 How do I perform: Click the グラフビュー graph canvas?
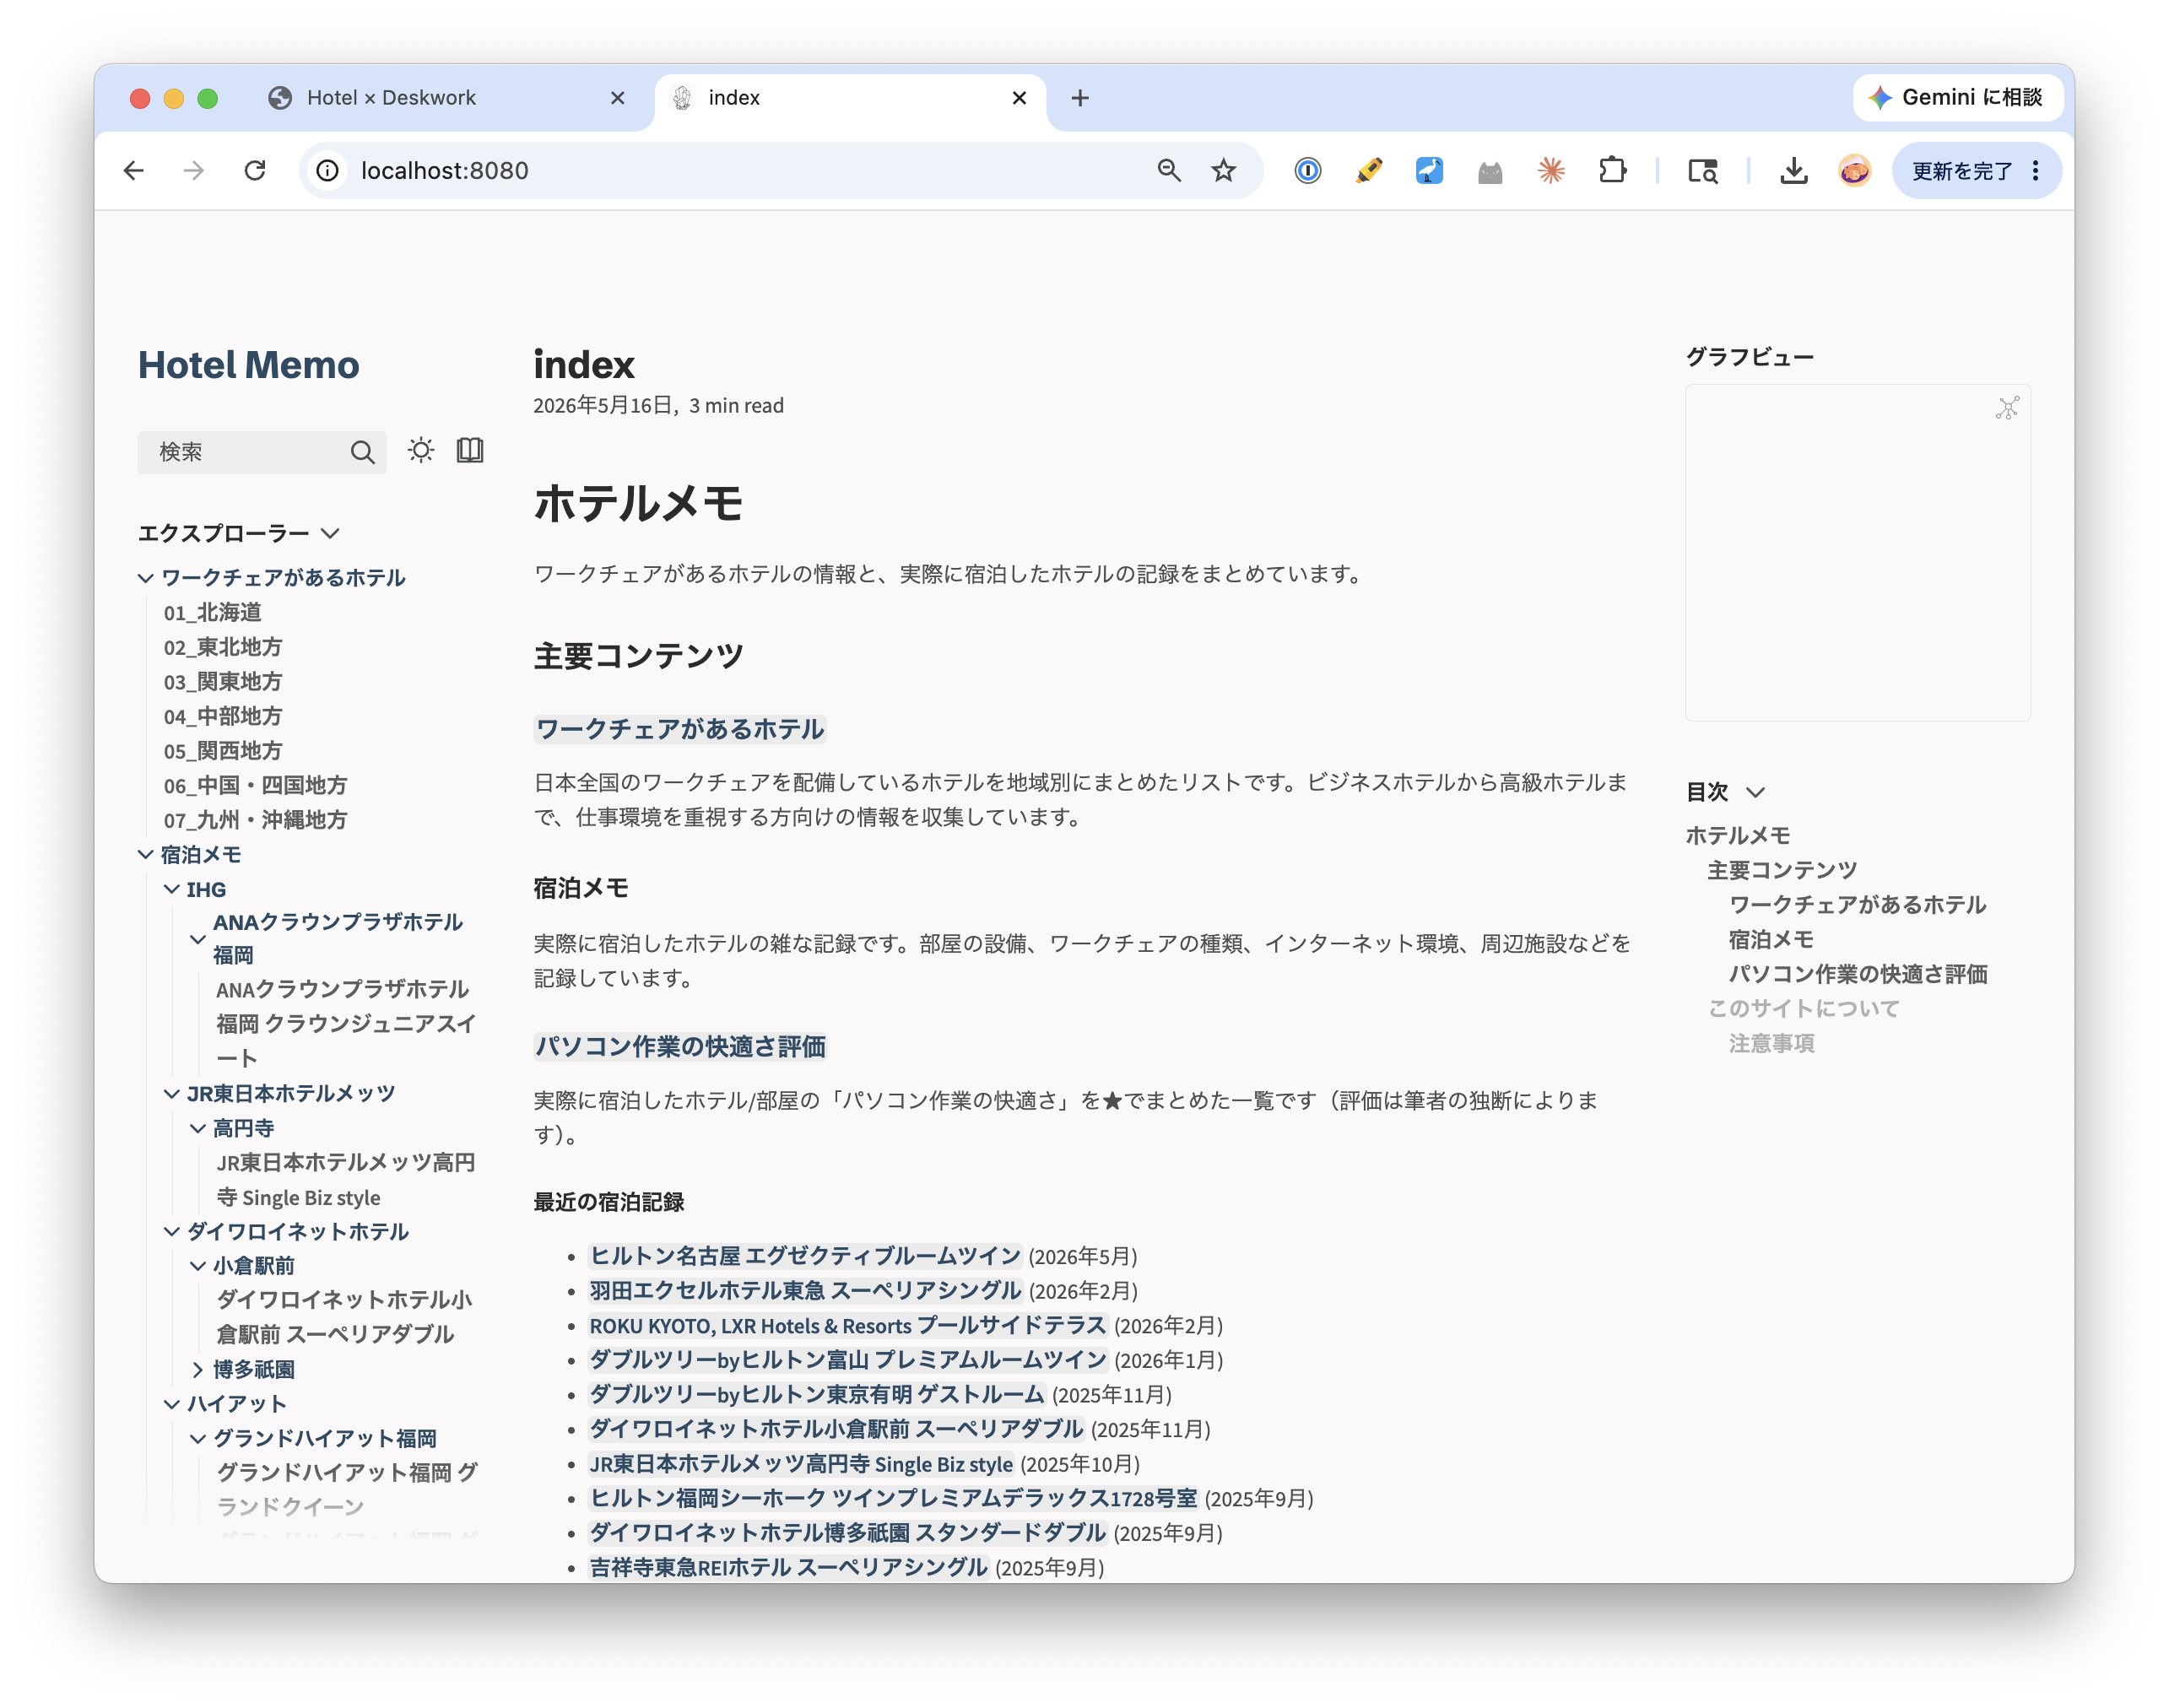coord(1858,552)
